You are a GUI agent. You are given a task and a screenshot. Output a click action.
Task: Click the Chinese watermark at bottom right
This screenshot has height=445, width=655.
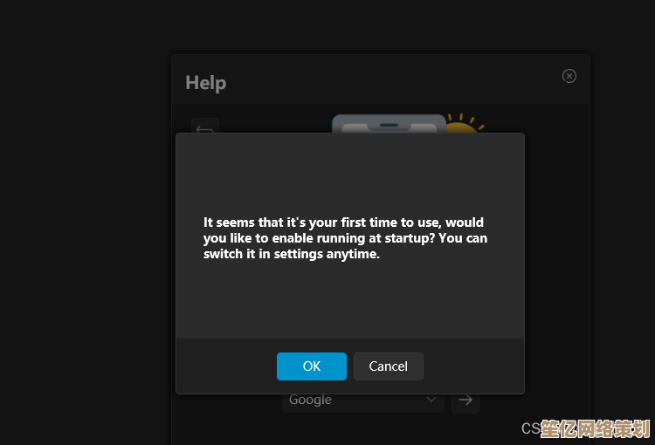point(596,429)
